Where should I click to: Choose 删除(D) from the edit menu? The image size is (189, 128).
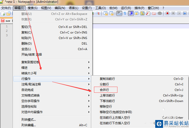pos(53,44)
